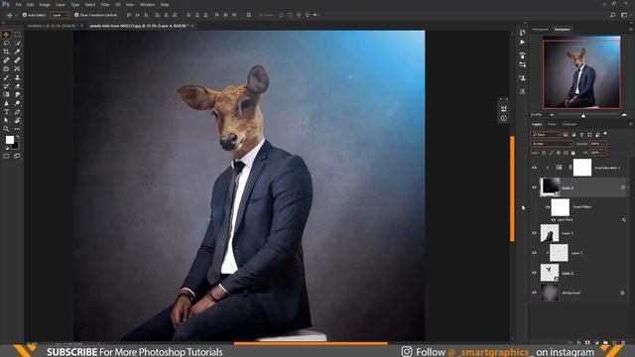
Task: Select the Path Selection tool
Action: (6, 120)
